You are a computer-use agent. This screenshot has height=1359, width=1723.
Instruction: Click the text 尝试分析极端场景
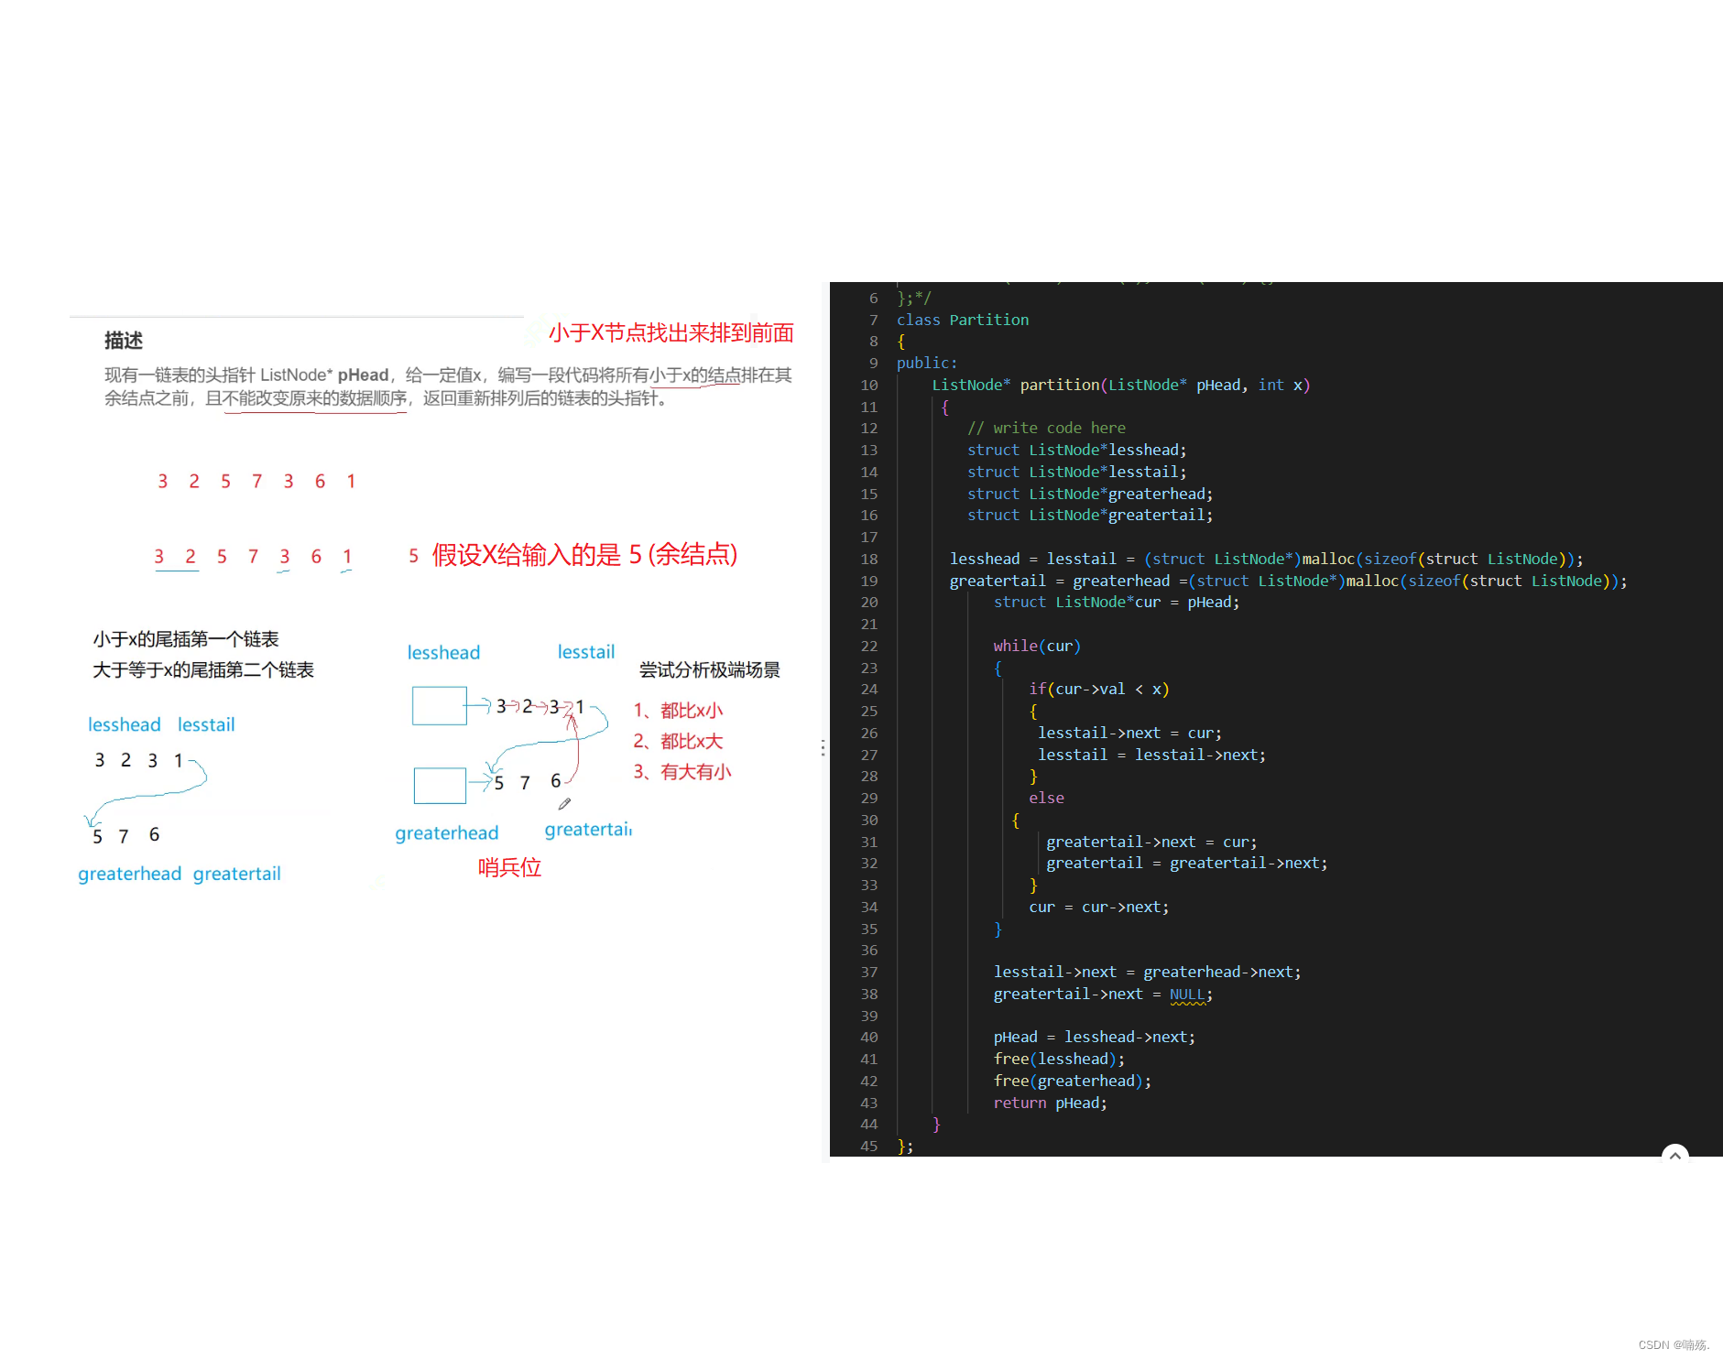[x=710, y=669]
